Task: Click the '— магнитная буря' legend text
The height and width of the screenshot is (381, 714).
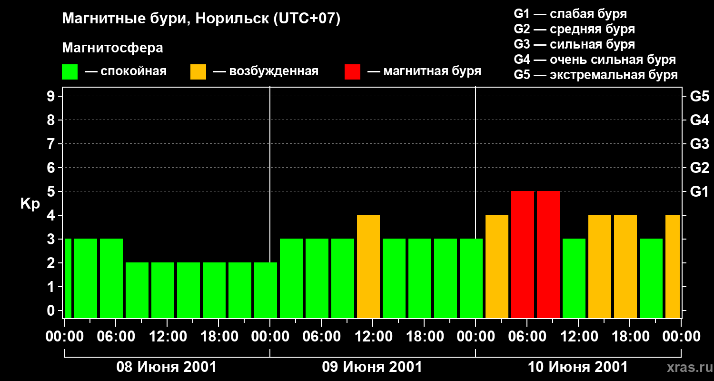Action: pos(424,71)
